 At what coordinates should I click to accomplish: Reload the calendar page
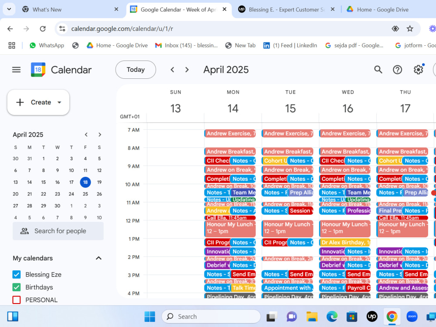click(x=43, y=29)
